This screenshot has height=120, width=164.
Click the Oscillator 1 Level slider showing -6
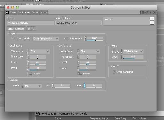tap(37, 63)
